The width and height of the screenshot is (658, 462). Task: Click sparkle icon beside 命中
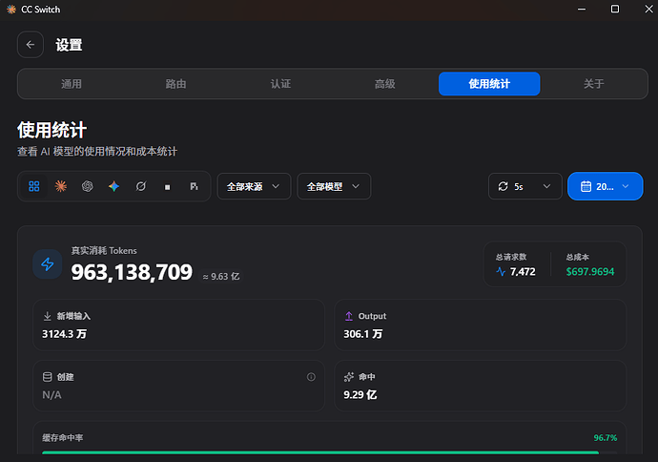(349, 377)
